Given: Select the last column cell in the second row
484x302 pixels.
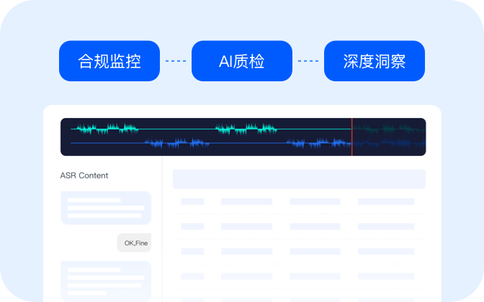Looking at the screenshot, I should 386,226.
